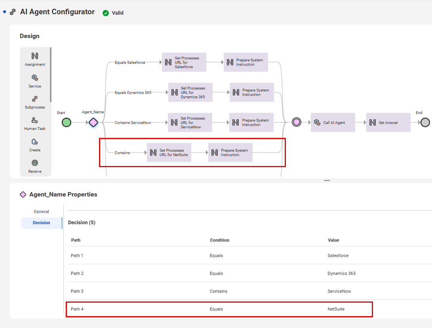The height and width of the screenshot is (328, 432).
Task: Click the AI Agent Configurator title
Action: tap(57, 12)
